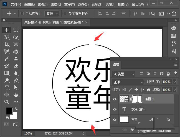The width and height of the screenshot is (180, 137).
Task: Collapse the Layers panel double arrow
Action: (x=171, y=59)
